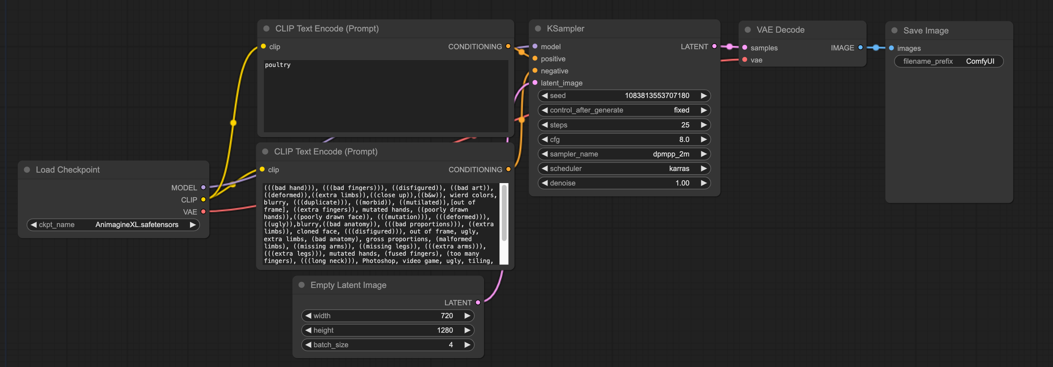This screenshot has height=367, width=1053.
Task: Collapse the VAE Decode node title dot
Action: (748, 30)
